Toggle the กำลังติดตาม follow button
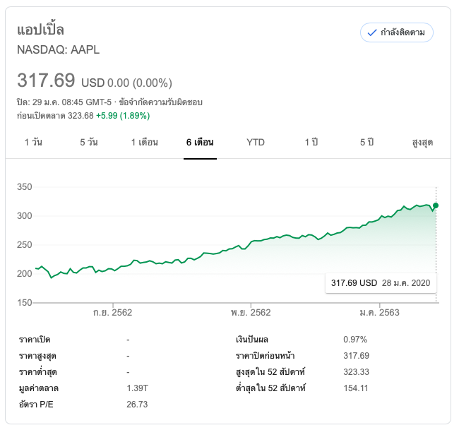The height and width of the screenshot is (430, 459). [x=396, y=32]
